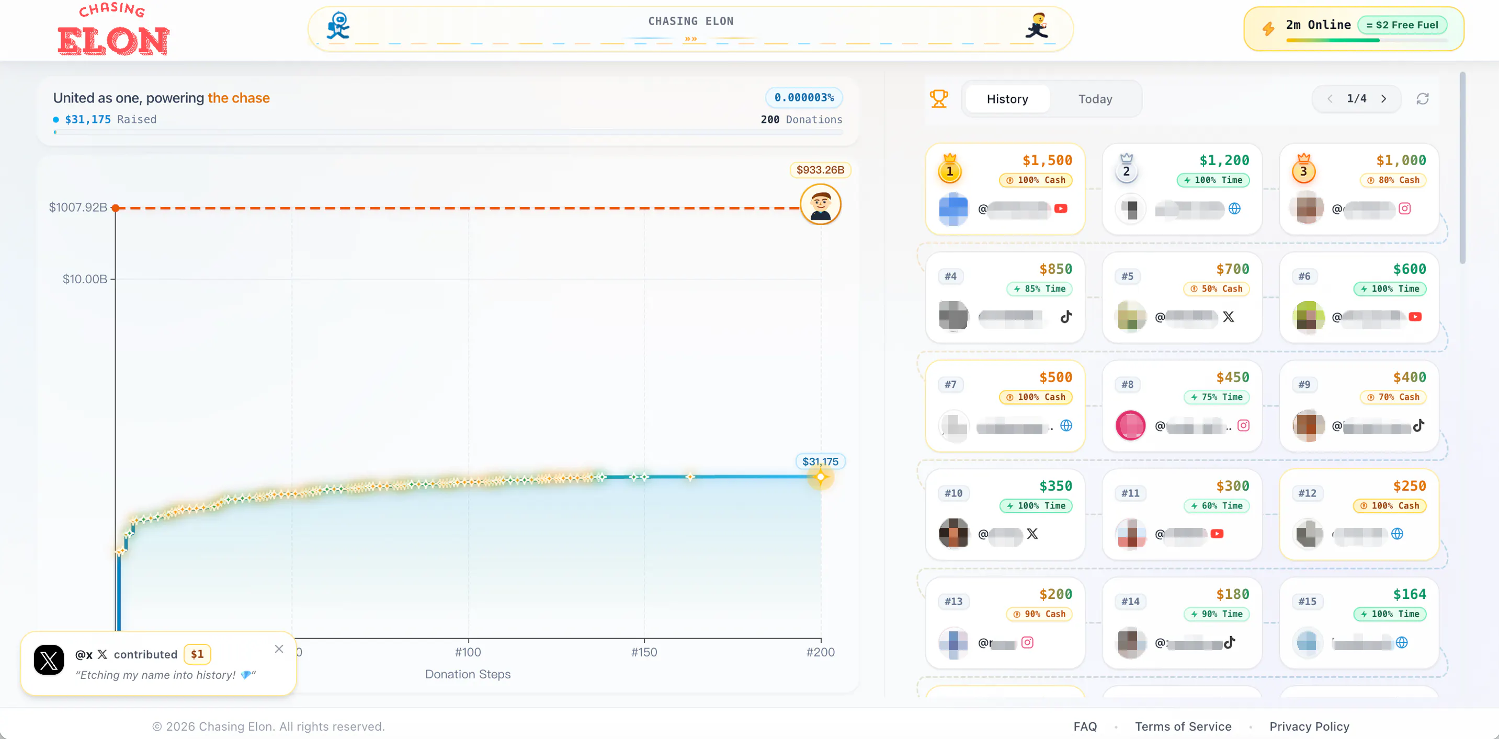Click the X icon on $700 card
This screenshot has height=739, width=1499.
[1228, 317]
